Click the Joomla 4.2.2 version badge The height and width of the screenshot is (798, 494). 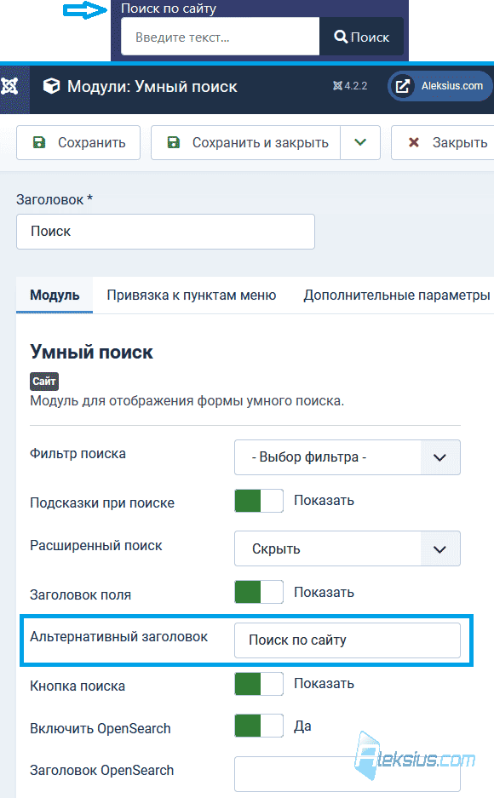(350, 86)
